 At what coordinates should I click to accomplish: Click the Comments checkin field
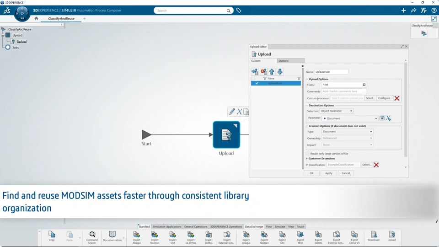click(344, 91)
